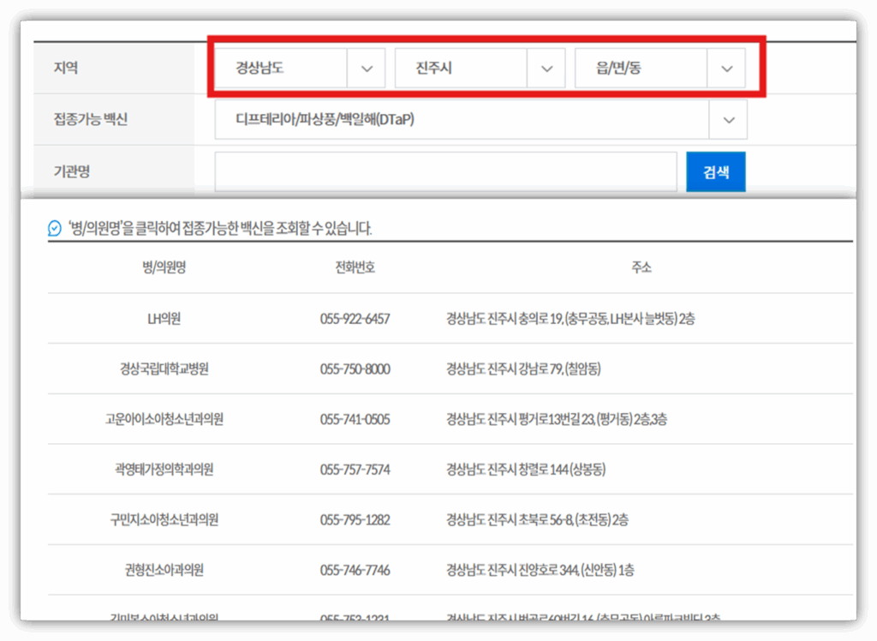Click the 기관명 text input field

(445, 171)
